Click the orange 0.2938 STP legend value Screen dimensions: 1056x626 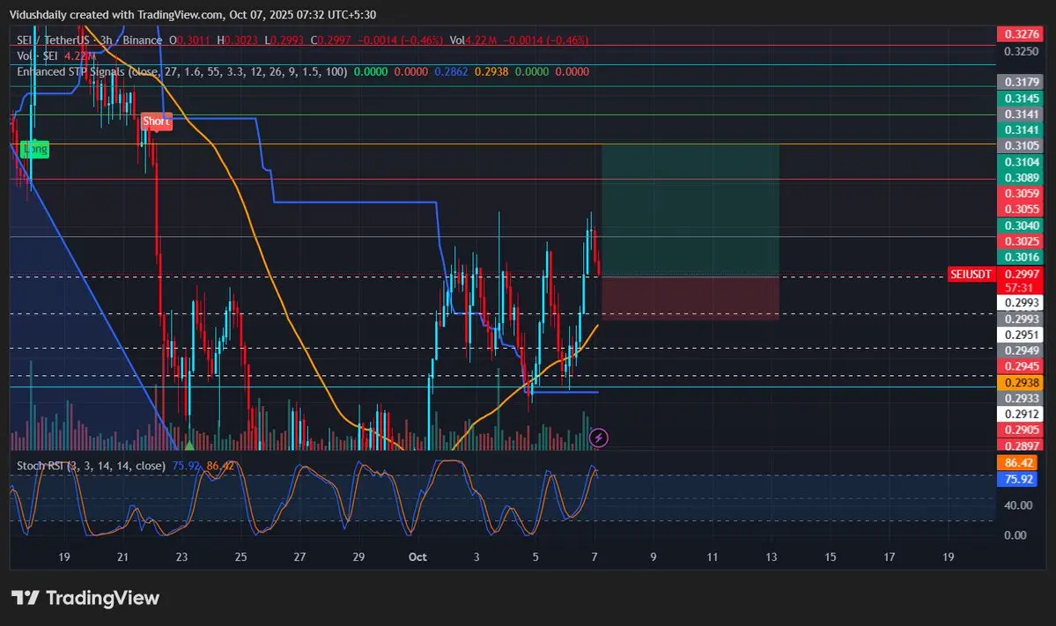(x=491, y=71)
